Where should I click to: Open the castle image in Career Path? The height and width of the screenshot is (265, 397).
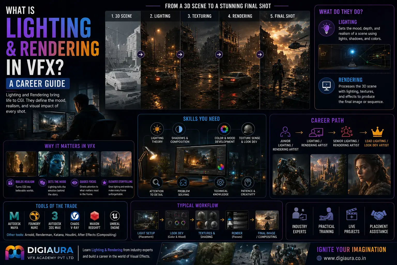[328, 175]
